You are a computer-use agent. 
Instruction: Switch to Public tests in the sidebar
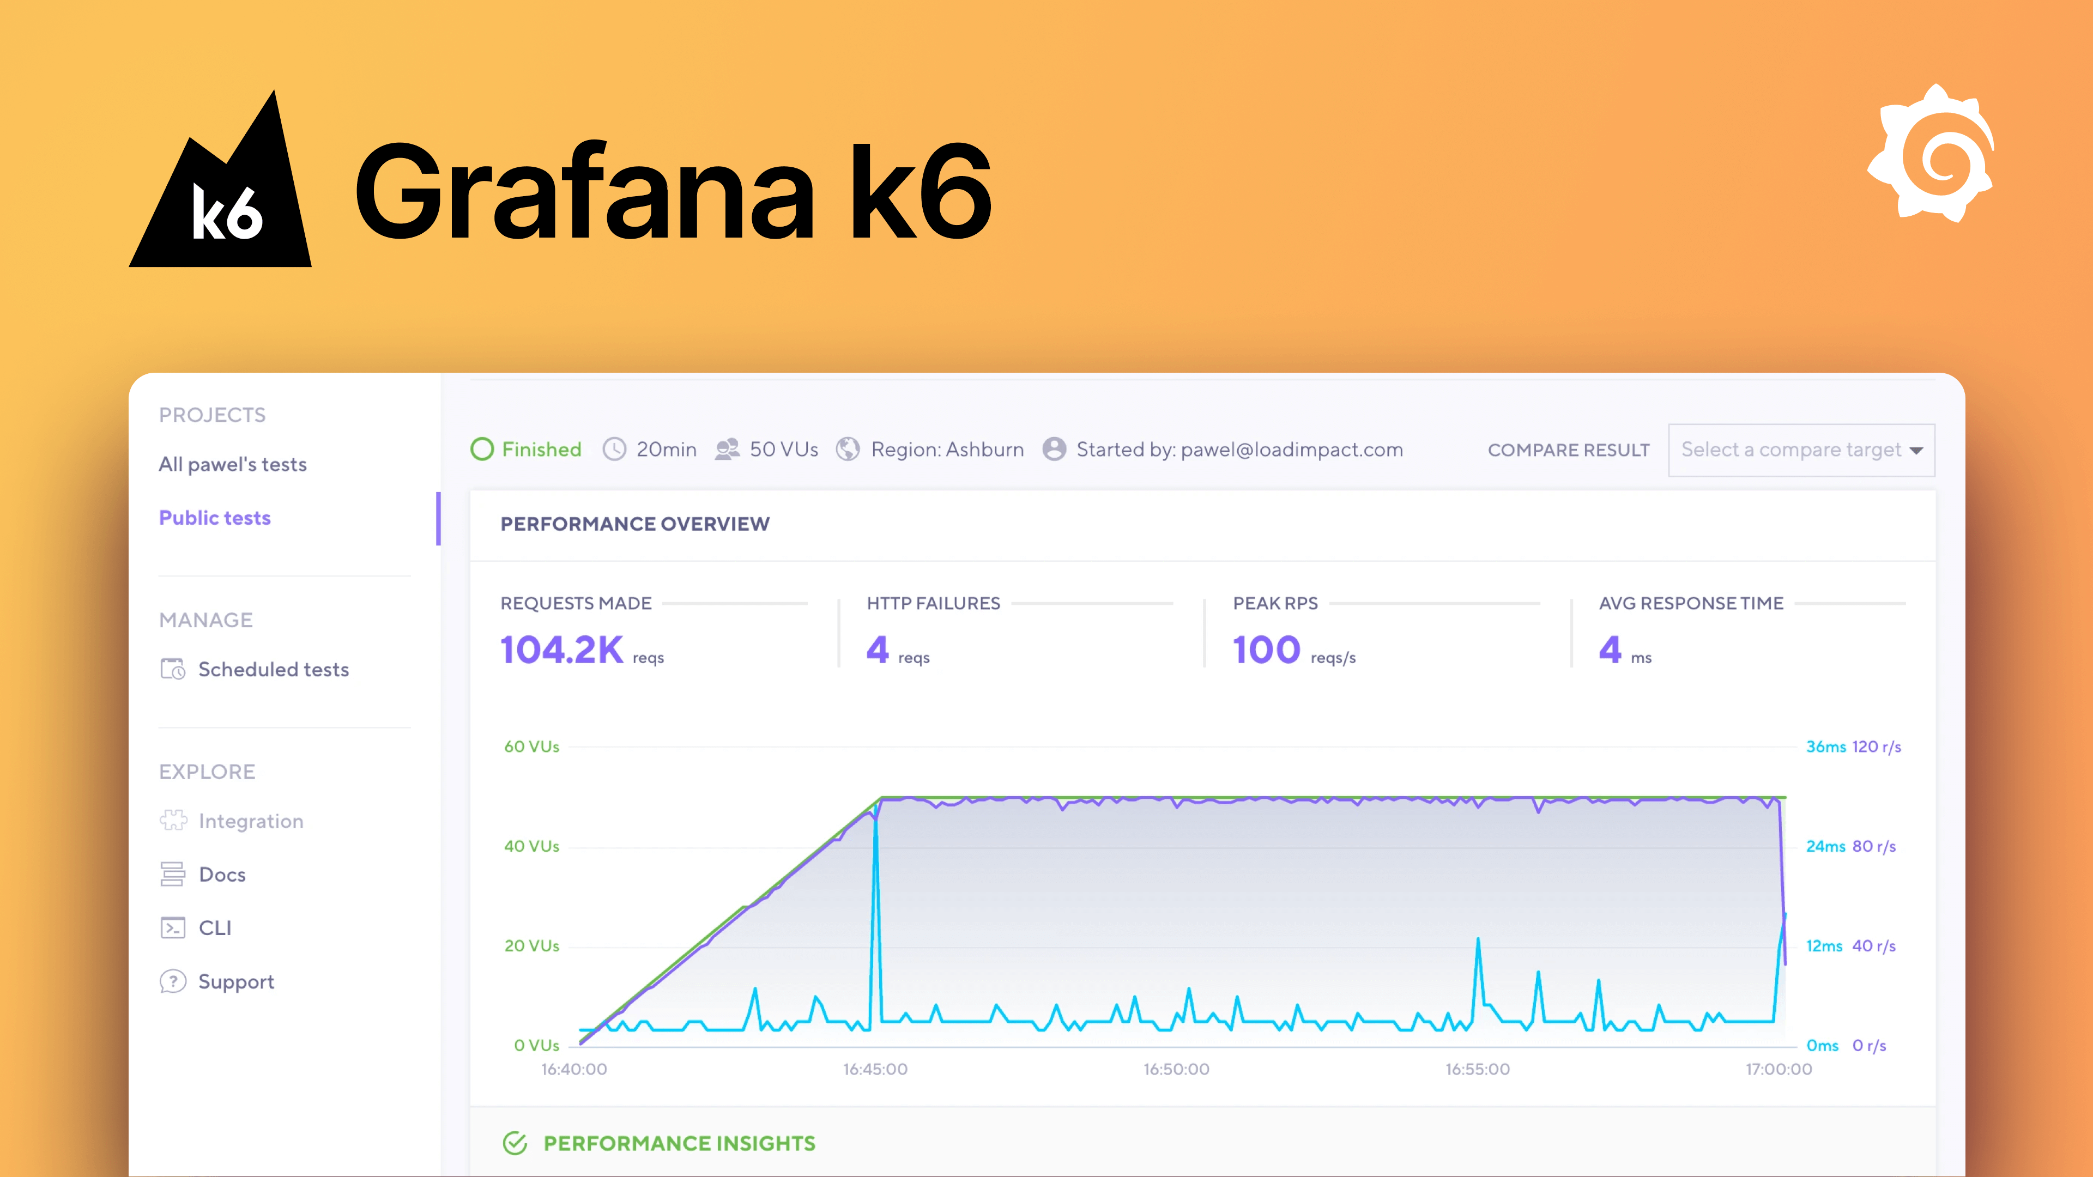pyautogui.click(x=215, y=518)
